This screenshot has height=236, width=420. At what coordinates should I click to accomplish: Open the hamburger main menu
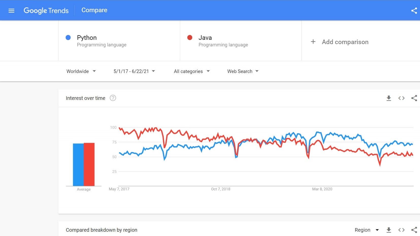11,11
